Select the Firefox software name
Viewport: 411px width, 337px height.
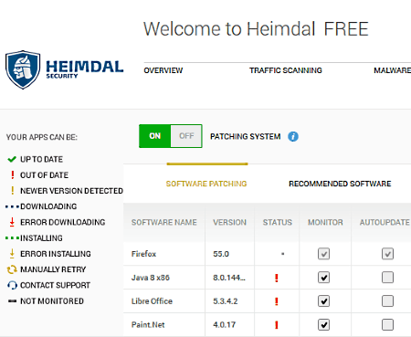point(143,254)
